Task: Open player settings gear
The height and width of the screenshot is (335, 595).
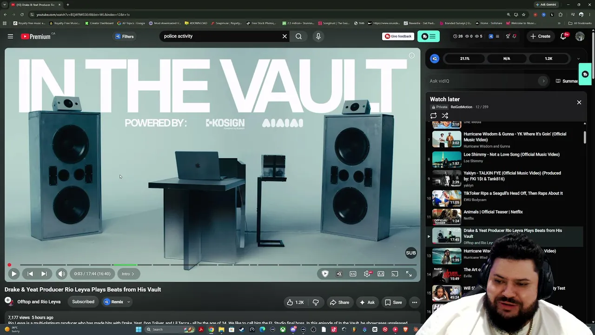Action: [367, 274]
